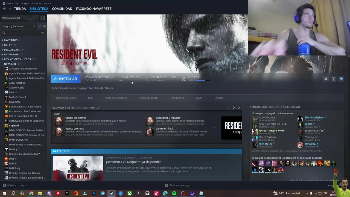Show previous post-game summary item
This screenshot has width=350, height=197.
(x=229, y=108)
